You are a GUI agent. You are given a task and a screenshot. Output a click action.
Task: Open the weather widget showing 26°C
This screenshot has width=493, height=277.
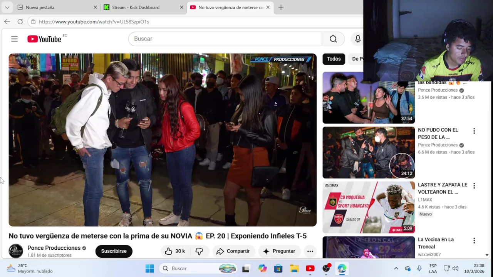click(x=30, y=269)
